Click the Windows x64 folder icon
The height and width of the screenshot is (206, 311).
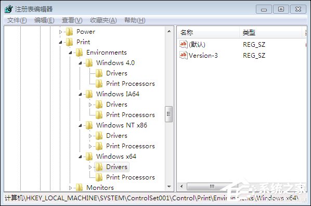tap(89, 157)
